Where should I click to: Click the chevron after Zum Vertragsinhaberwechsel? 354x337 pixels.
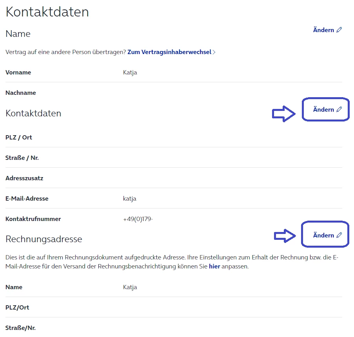coord(214,52)
